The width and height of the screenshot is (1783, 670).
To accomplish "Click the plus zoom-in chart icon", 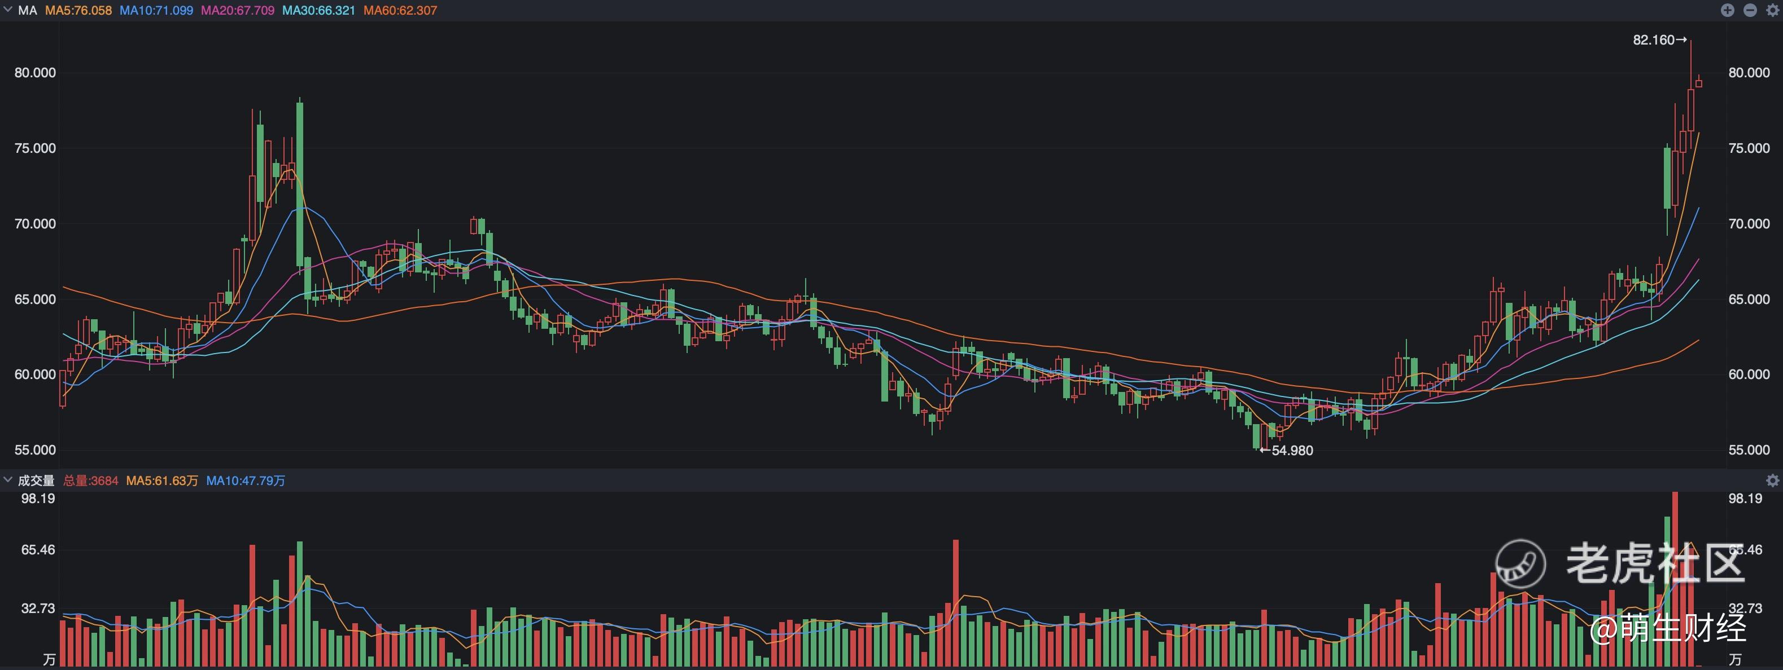I will tap(1728, 10).
